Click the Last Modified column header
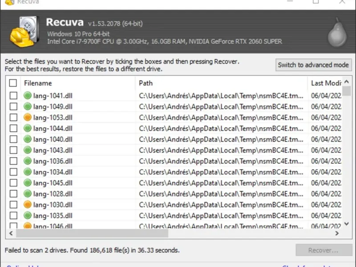356x267 pixels. coord(326,83)
